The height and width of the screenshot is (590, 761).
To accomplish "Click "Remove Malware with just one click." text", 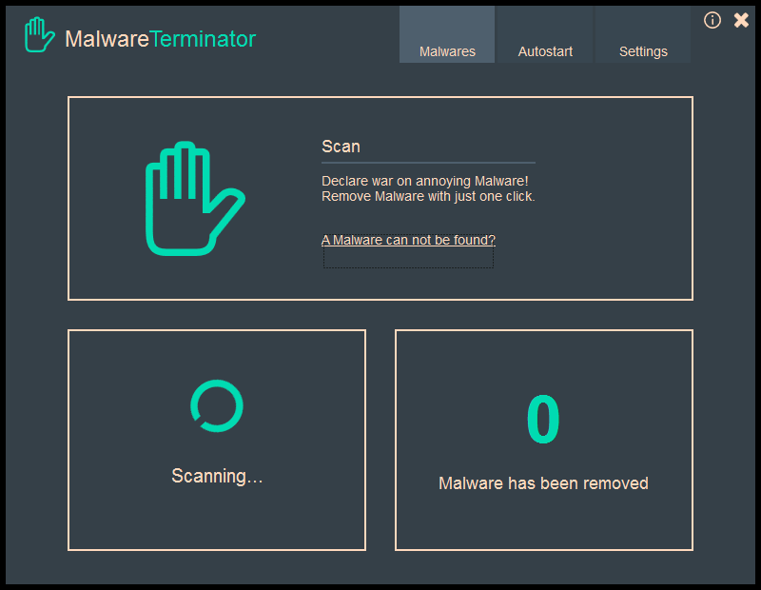I will click(428, 197).
